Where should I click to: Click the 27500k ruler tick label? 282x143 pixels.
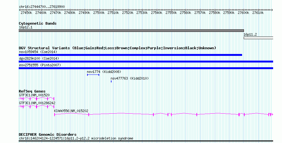click(x=99, y=13)
